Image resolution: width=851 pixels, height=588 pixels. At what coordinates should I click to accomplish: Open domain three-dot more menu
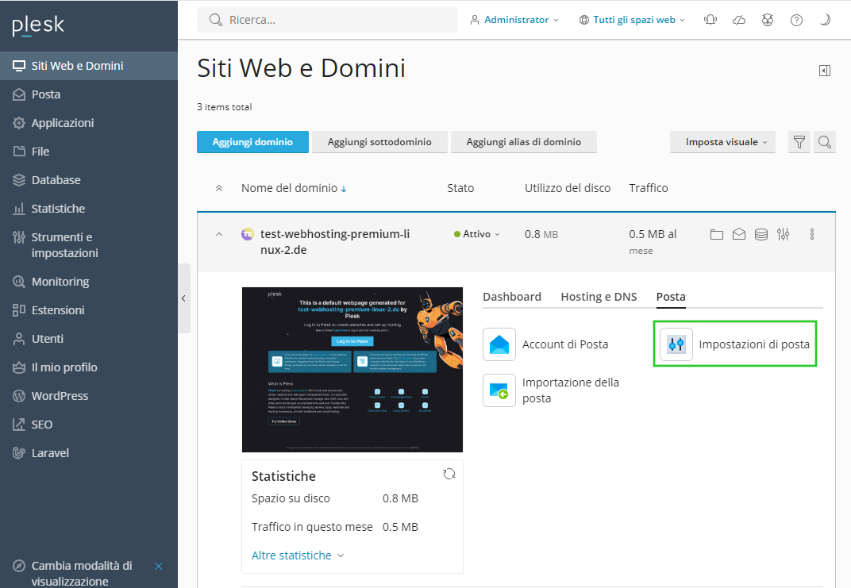pyautogui.click(x=812, y=234)
